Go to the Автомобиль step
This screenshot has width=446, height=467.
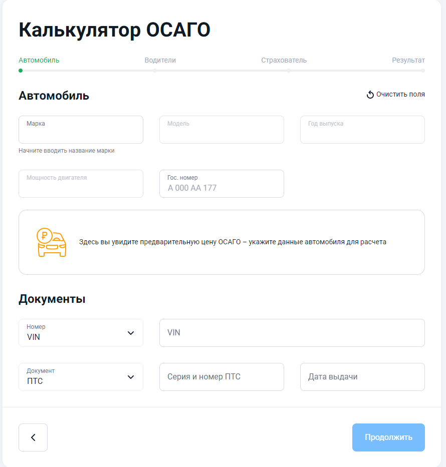39,60
